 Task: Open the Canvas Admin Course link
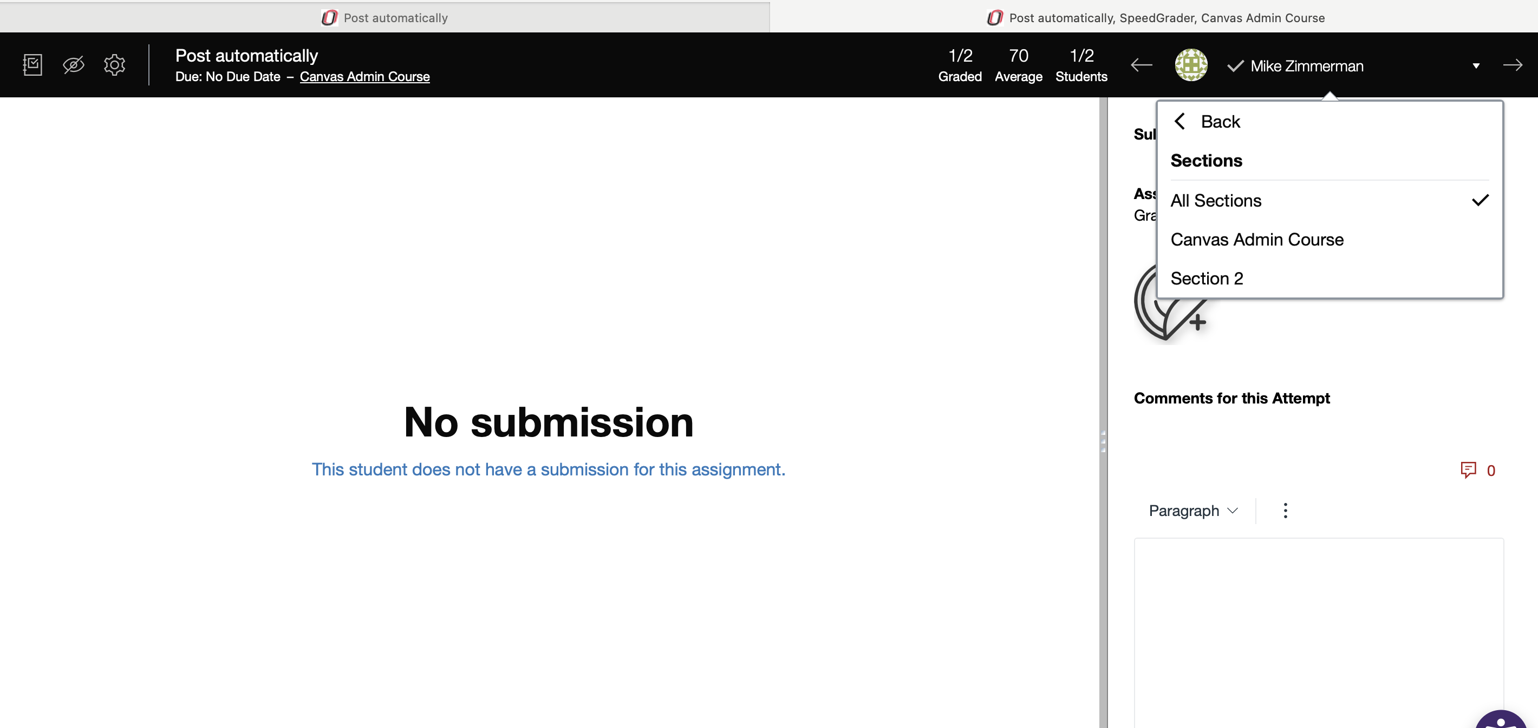[364, 76]
